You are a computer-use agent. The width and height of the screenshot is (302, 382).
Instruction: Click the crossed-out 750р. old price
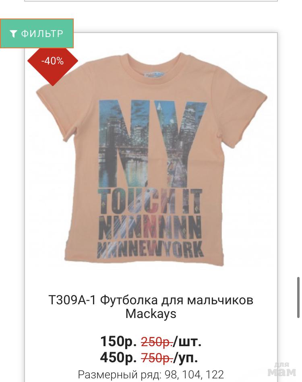tap(157, 358)
